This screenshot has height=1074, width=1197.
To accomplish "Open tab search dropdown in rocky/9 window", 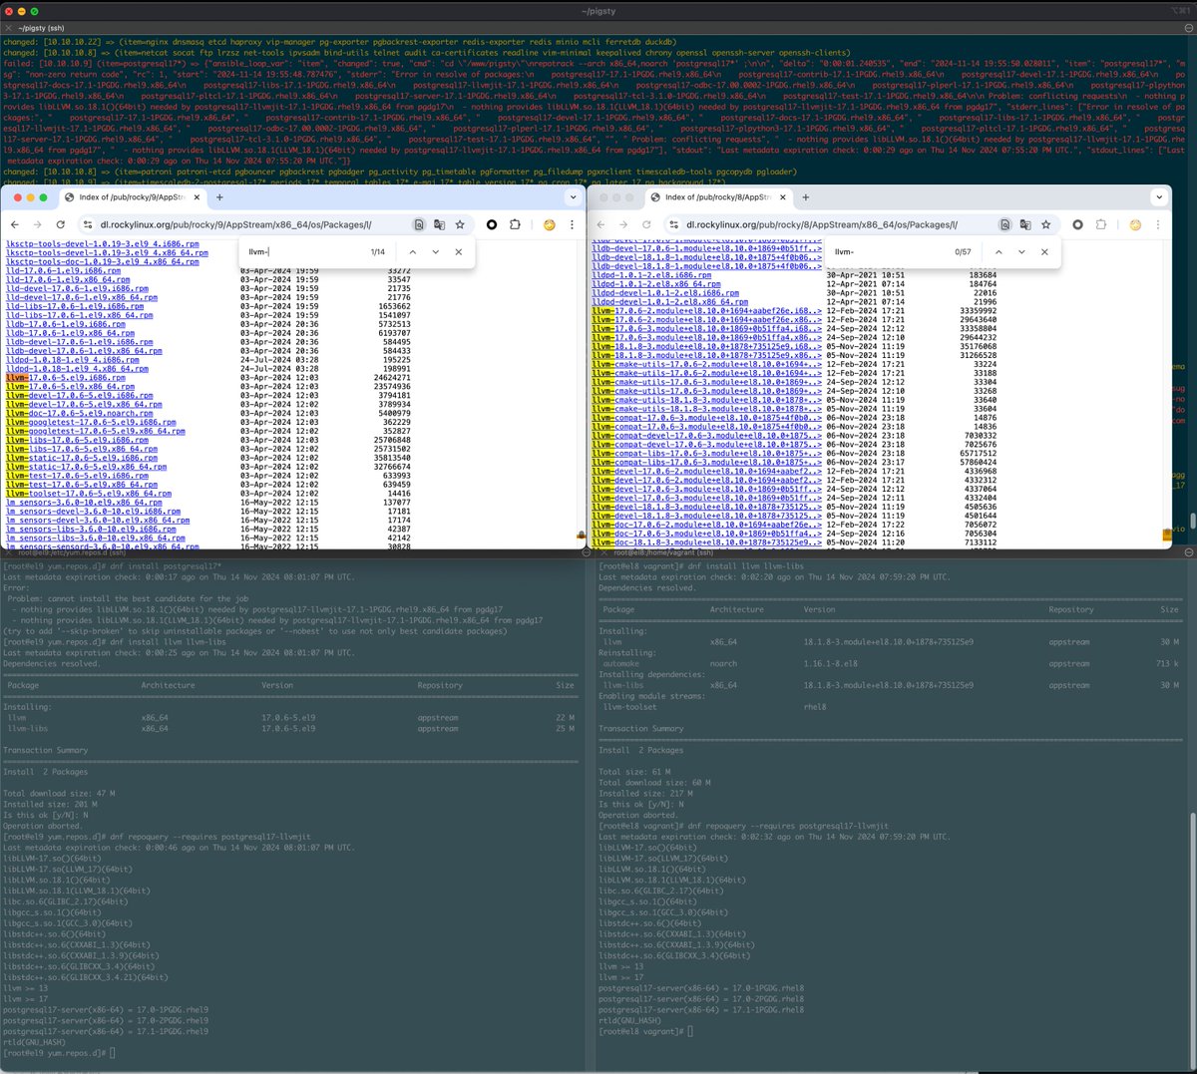I will pos(573,197).
